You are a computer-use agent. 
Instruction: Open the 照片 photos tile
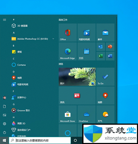coord(77,77)
